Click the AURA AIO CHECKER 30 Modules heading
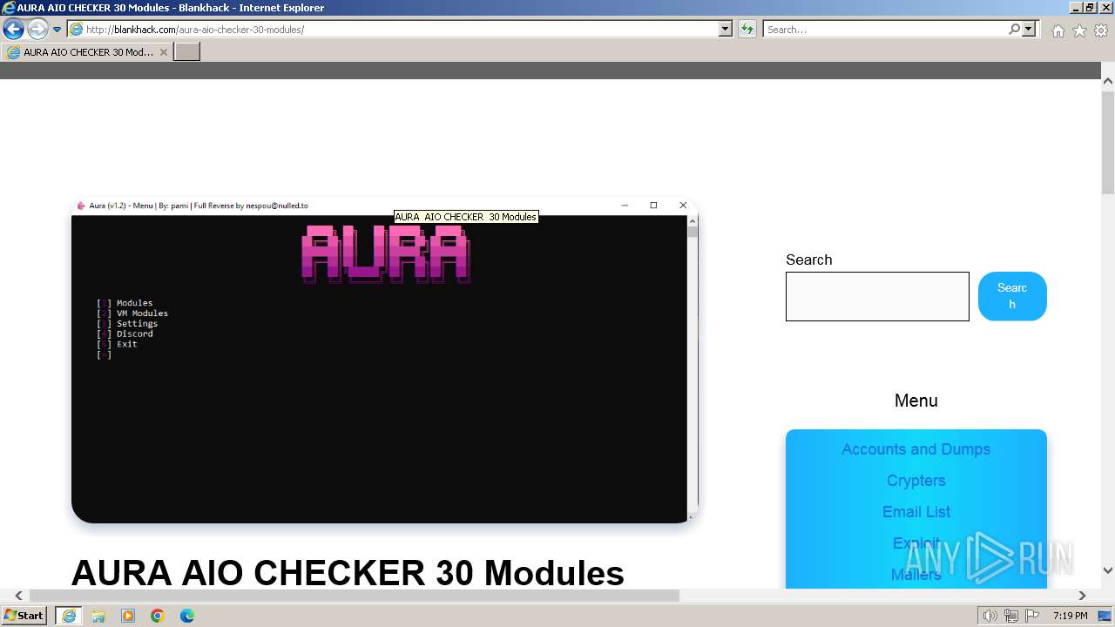This screenshot has width=1115, height=627. coord(348,573)
